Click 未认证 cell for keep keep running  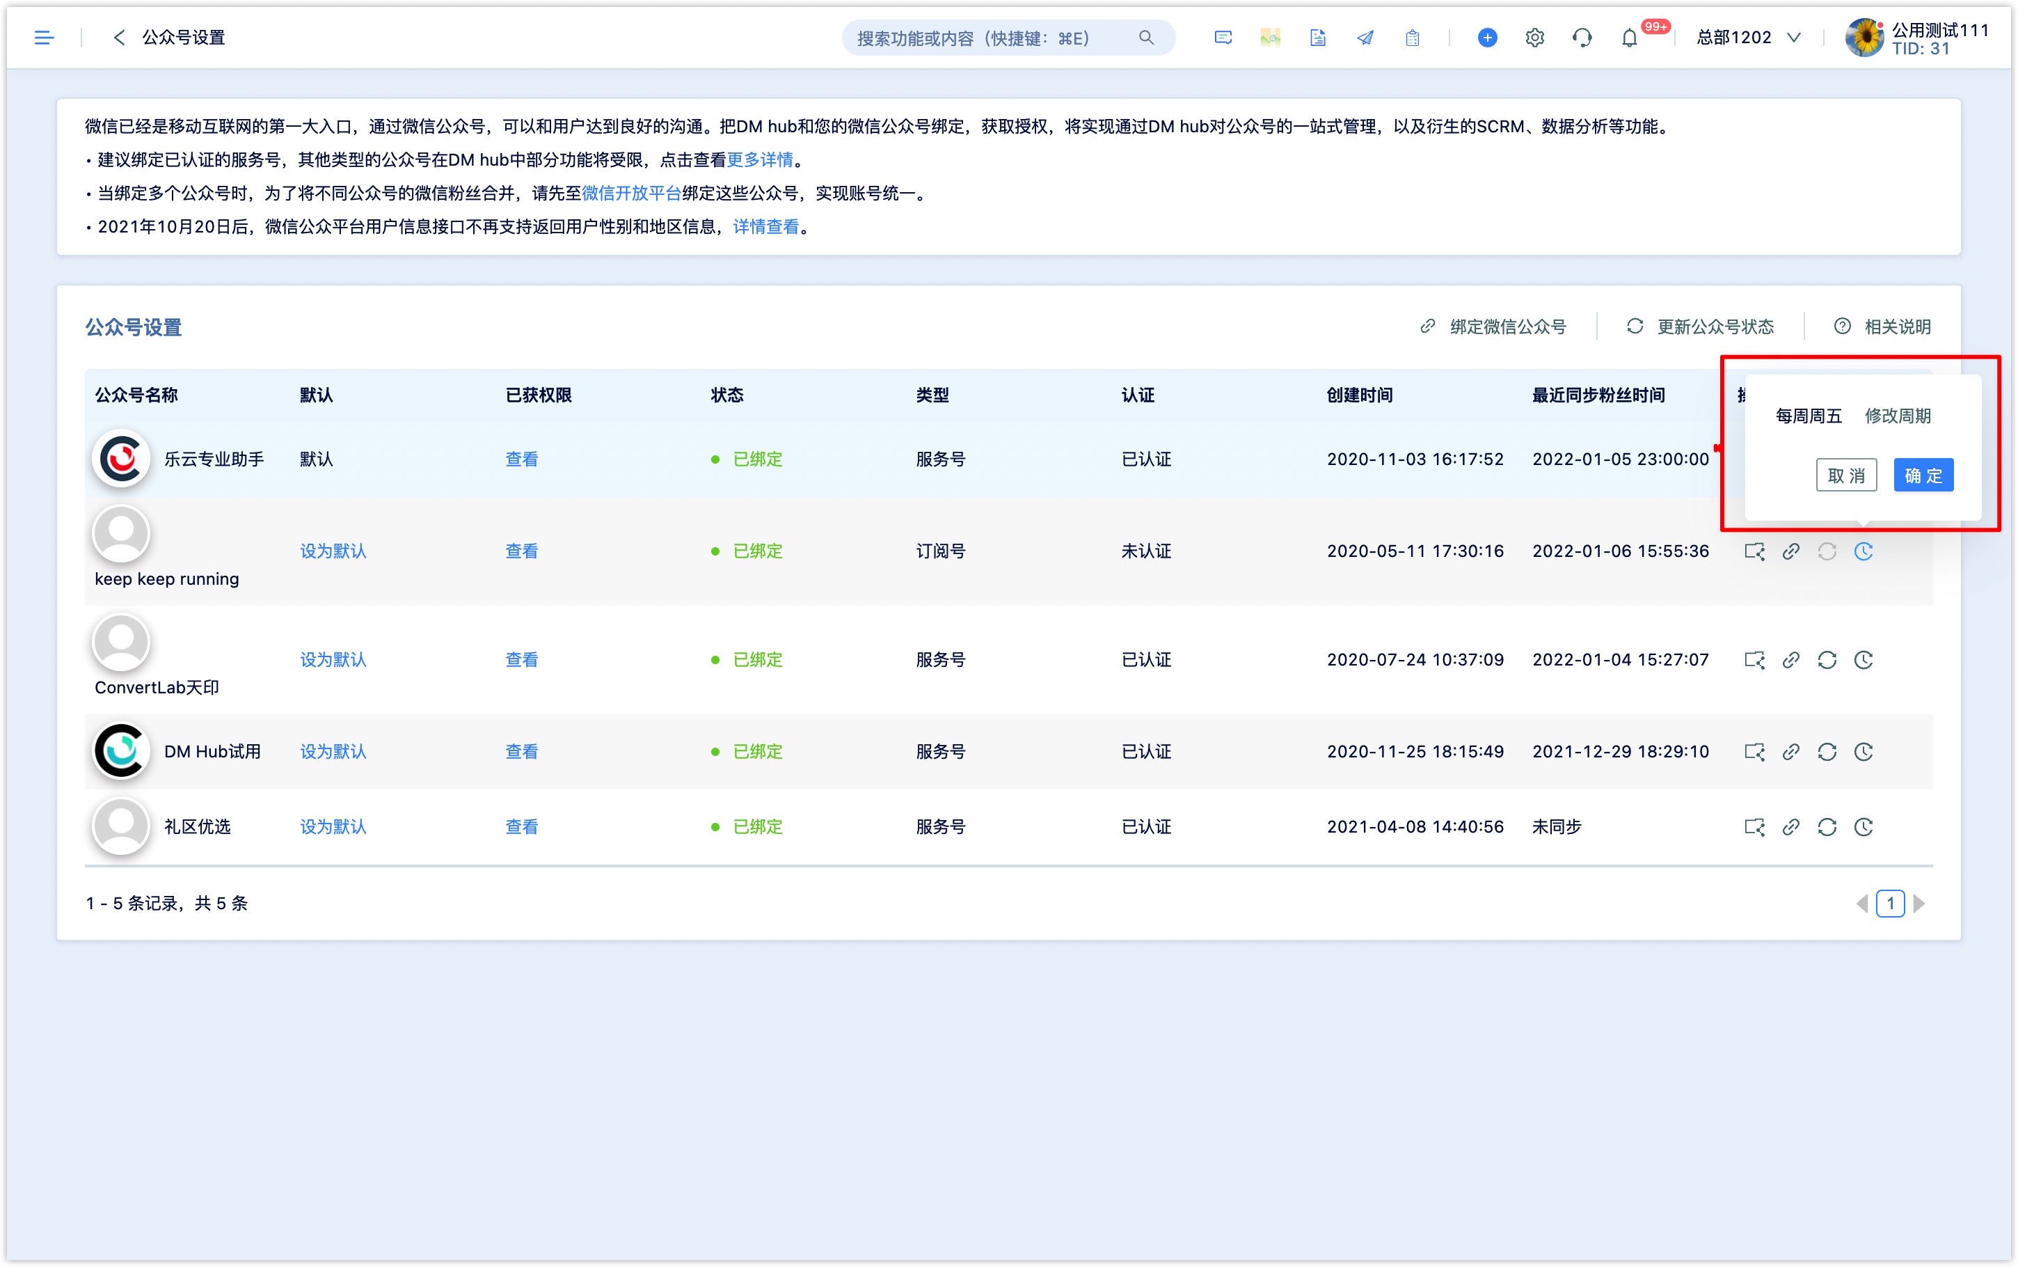1146,551
